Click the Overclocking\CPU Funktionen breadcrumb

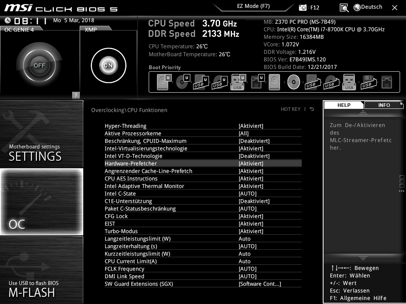click(x=129, y=110)
